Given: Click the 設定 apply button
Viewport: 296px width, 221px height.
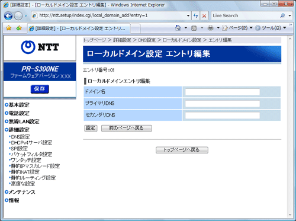Looking at the screenshot, I should [91, 128].
